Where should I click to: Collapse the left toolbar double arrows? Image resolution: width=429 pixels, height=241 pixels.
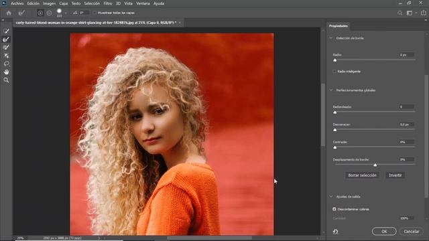pos(3,20)
